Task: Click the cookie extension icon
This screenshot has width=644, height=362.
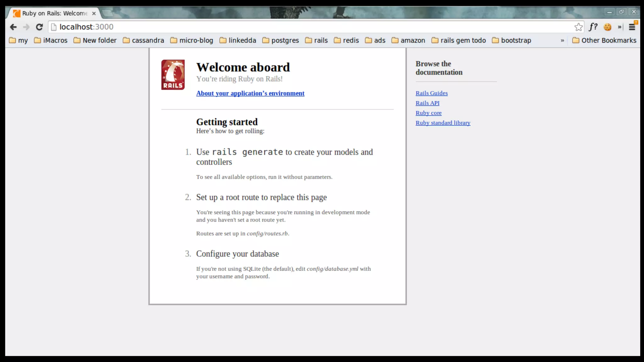Action: pos(608,27)
